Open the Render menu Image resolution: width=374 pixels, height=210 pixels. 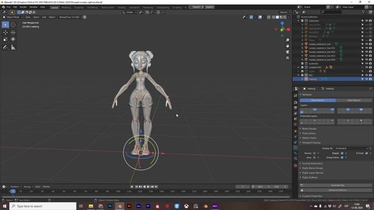(x=23, y=7)
